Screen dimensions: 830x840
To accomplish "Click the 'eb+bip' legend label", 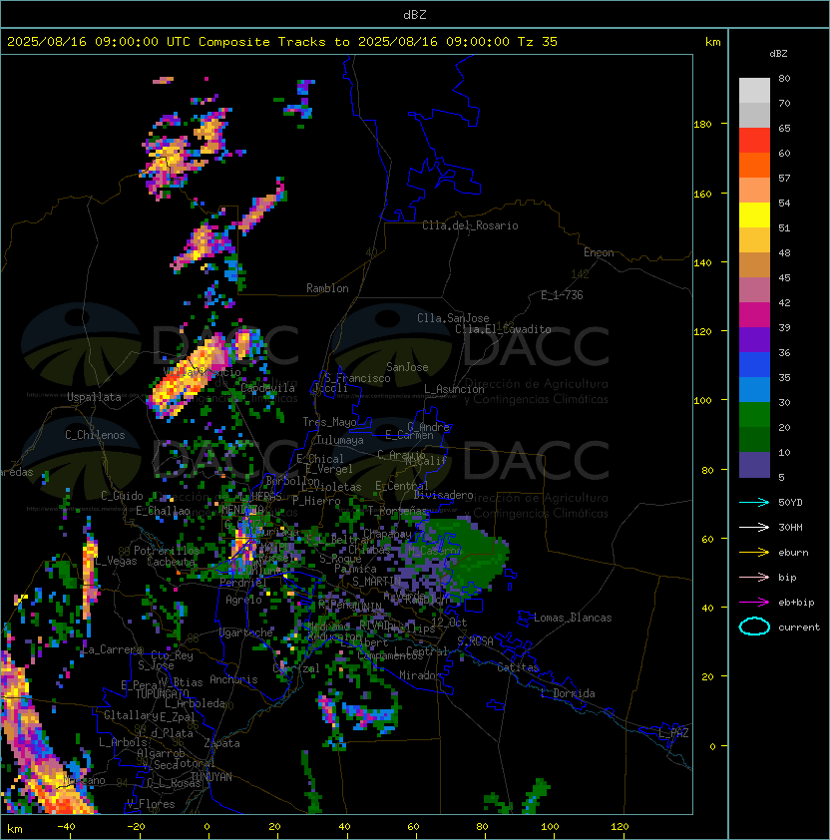I will click(x=796, y=603).
